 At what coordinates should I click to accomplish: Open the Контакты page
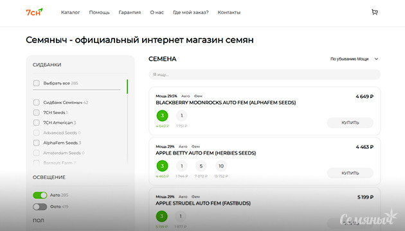[229, 12]
